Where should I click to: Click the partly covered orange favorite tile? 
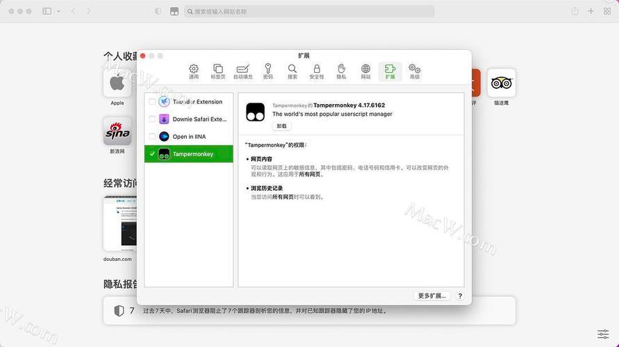[476, 83]
